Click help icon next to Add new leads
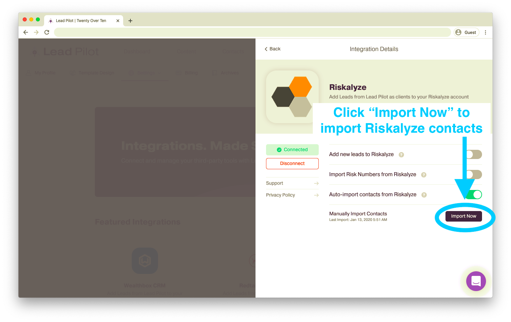This screenshot has height=322, width=511. 401,155
